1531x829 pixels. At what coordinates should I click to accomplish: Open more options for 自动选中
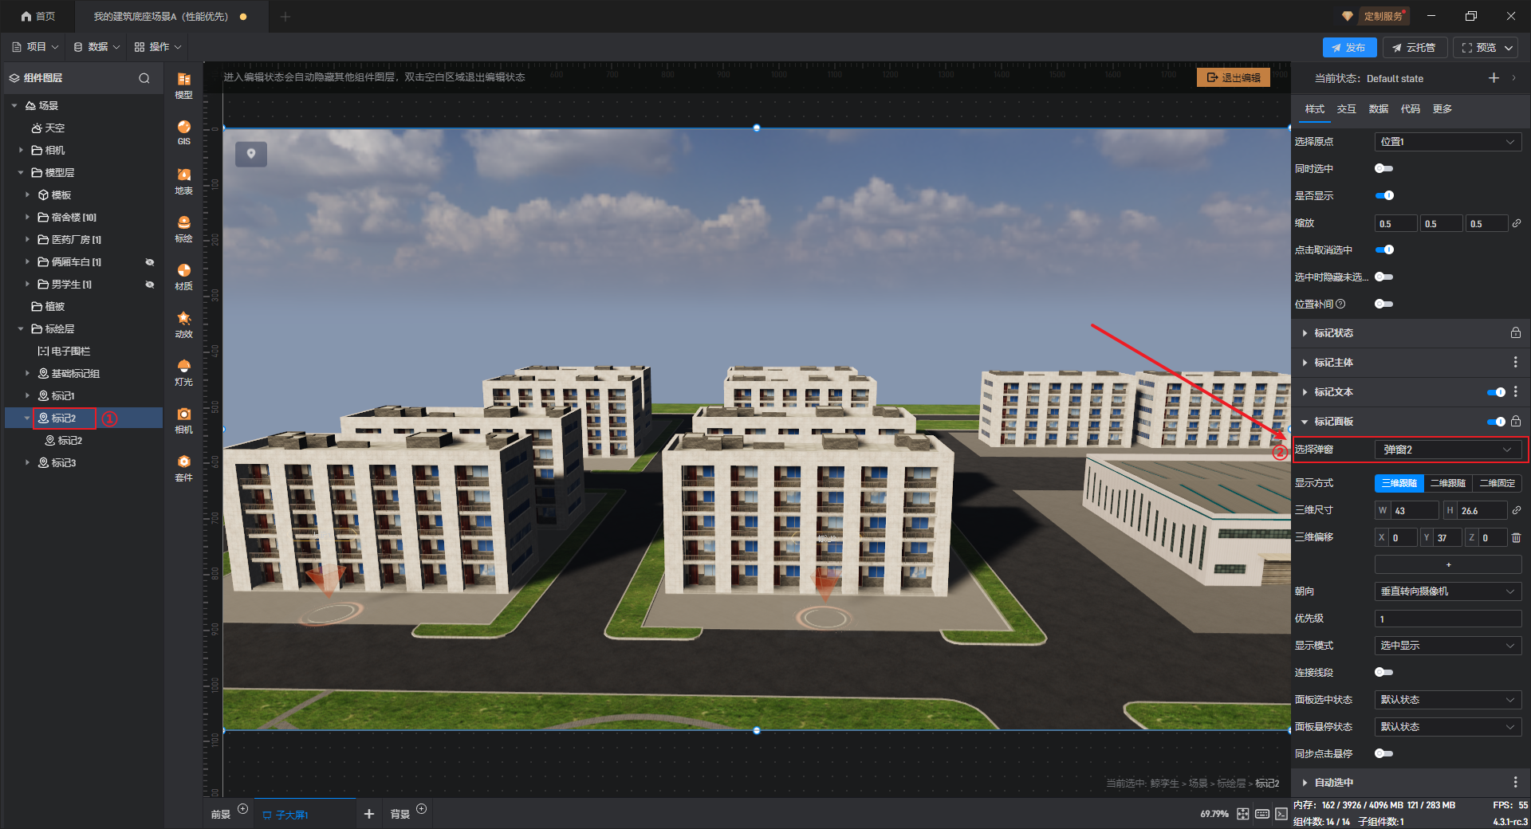[x=1516, y=782]
